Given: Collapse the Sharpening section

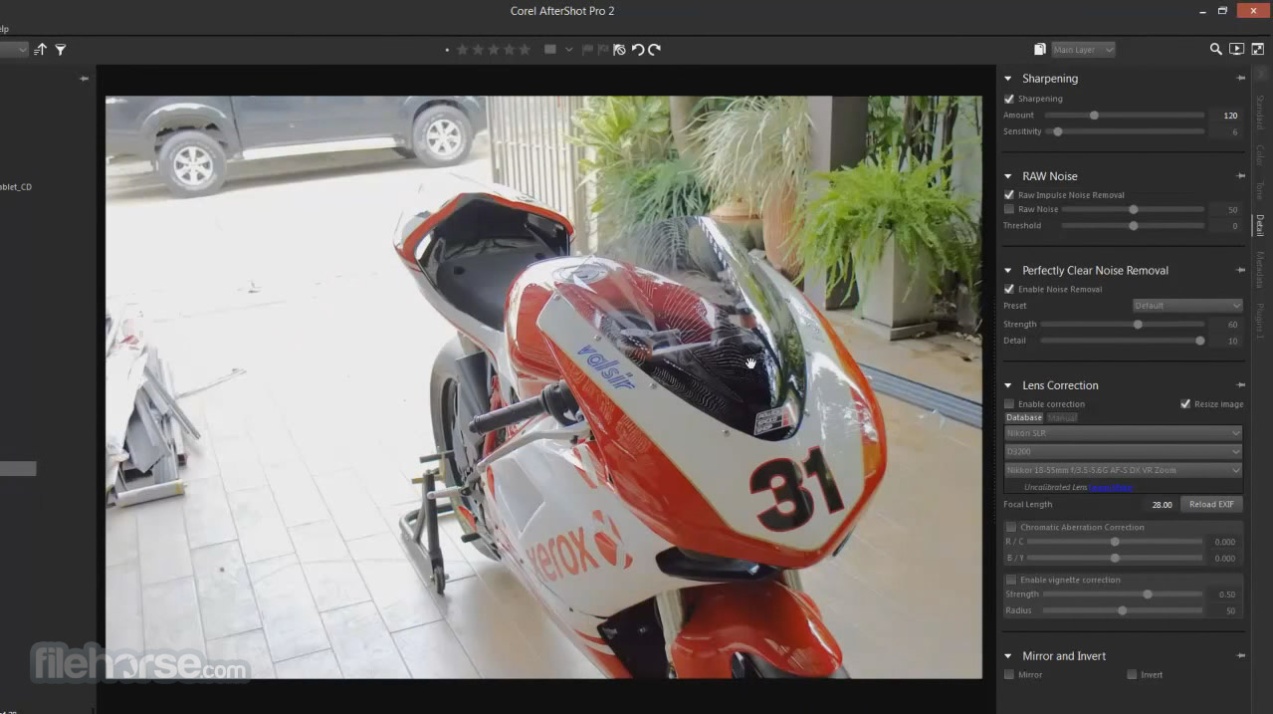Looking at the screenshot, I should click(1008, 79).
